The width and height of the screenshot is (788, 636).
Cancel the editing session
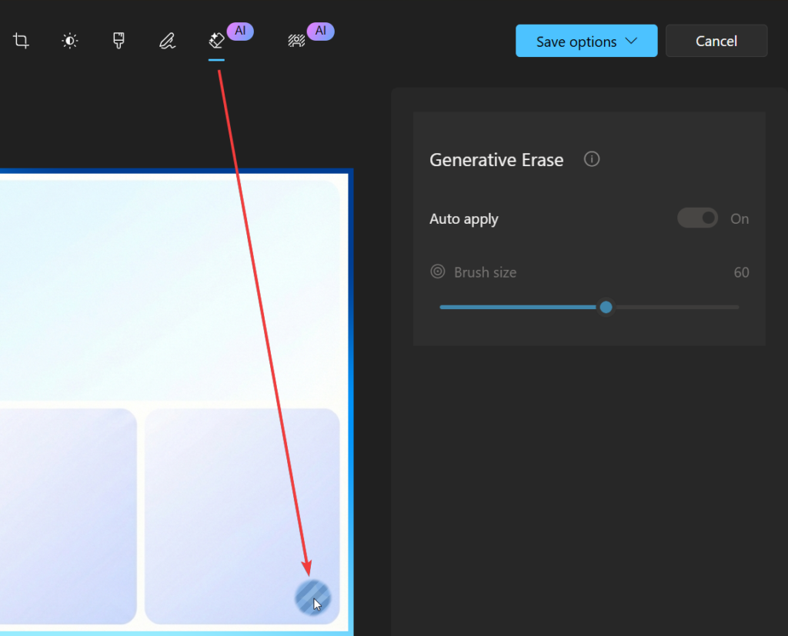click(x=716, y=42)
